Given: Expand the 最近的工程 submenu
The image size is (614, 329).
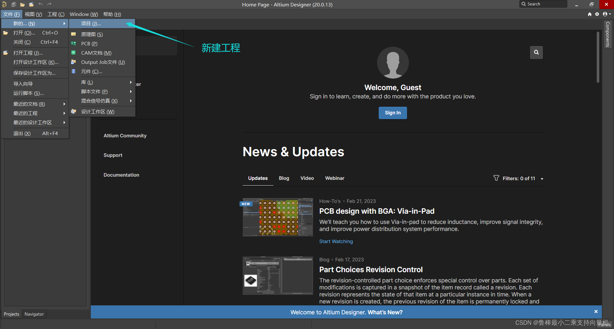Looking at the screenshot, I should (35, 113).
